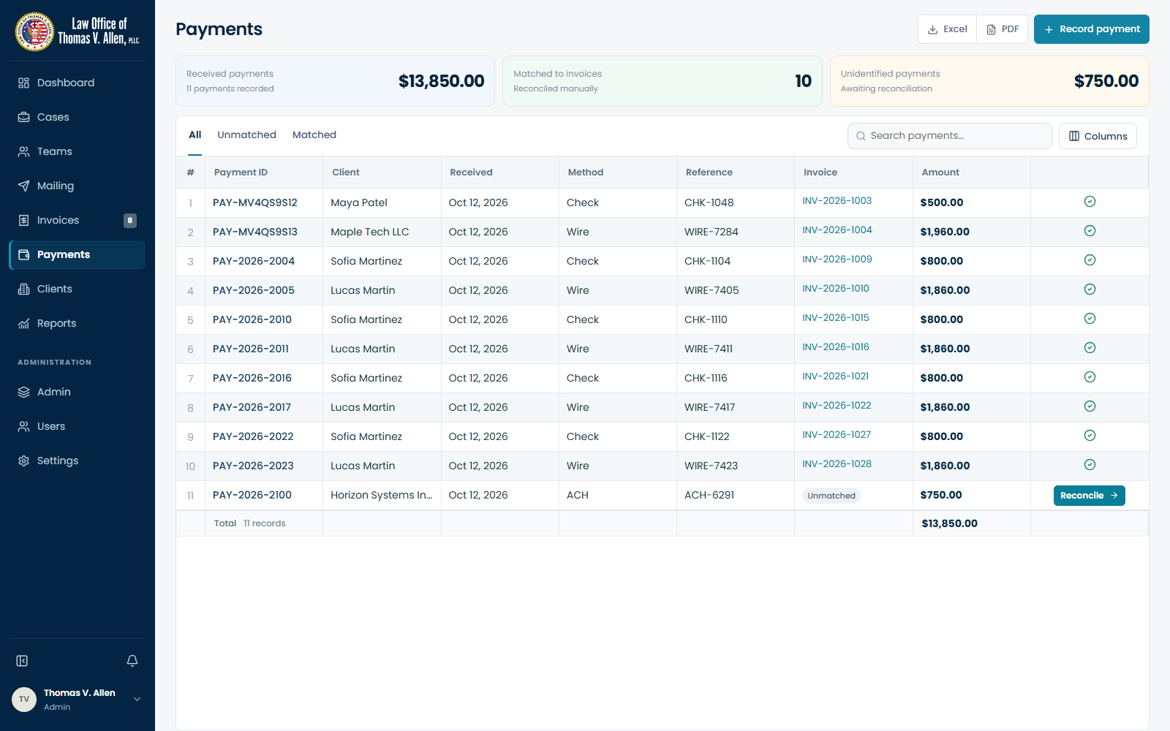Screen dimensions: 1170x731
Task: Focus the Search payments field
Action: pyautogui.click(x=949, y=136)
